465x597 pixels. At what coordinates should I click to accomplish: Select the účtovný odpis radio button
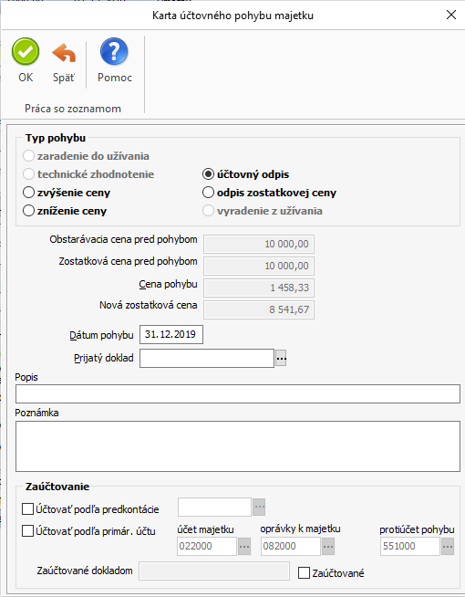coord(208,174)
